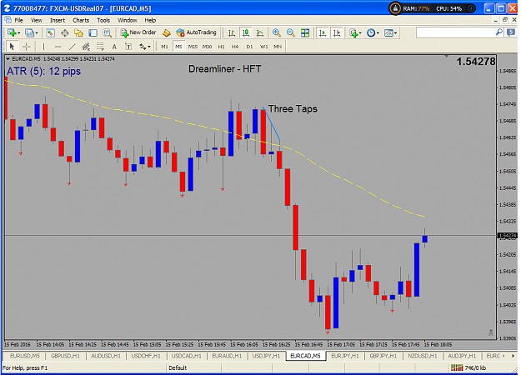
Task: Switch to the NZDUSD,H1 chart tab
Action: [423, 356]
